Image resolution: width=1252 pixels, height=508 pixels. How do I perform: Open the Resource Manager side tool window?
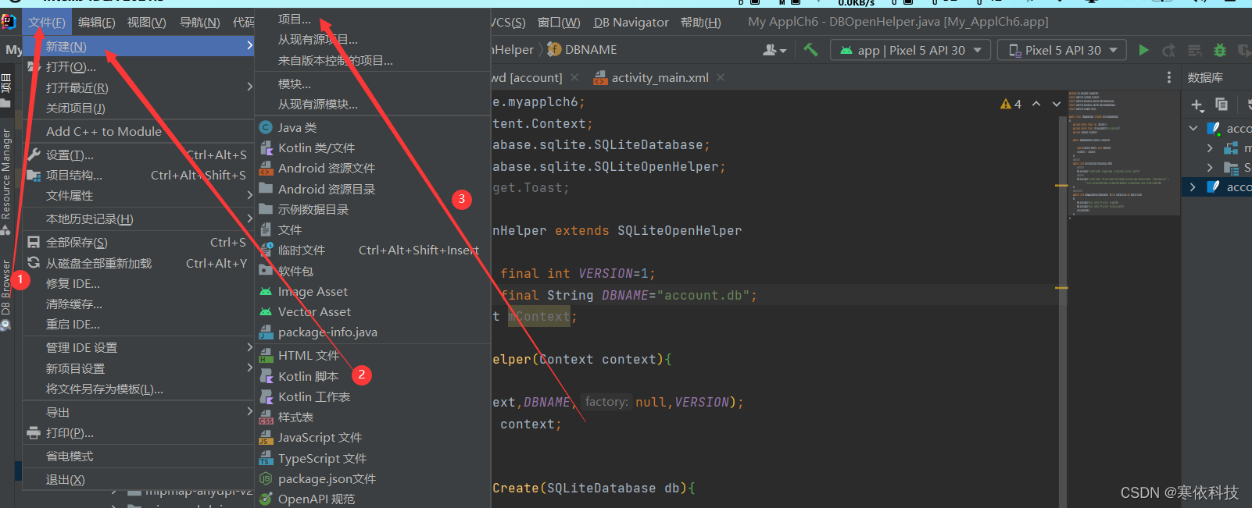click(x=6, y=181)
